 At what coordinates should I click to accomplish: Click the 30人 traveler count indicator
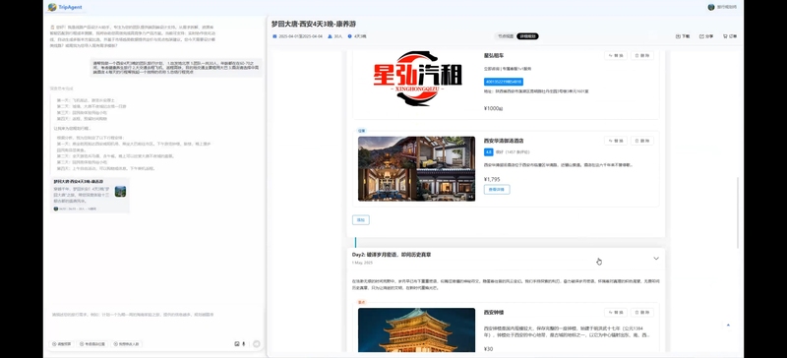pos(334,36)
